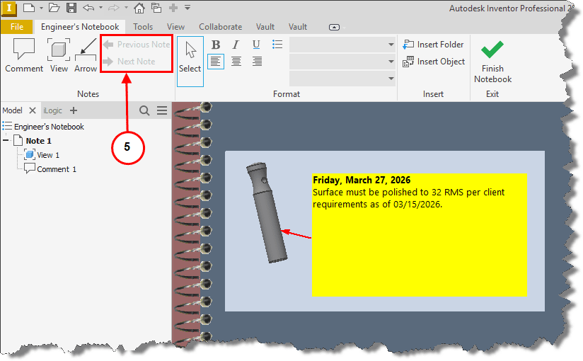
Task: Close the Model browser tab
Action: (33, 110)
